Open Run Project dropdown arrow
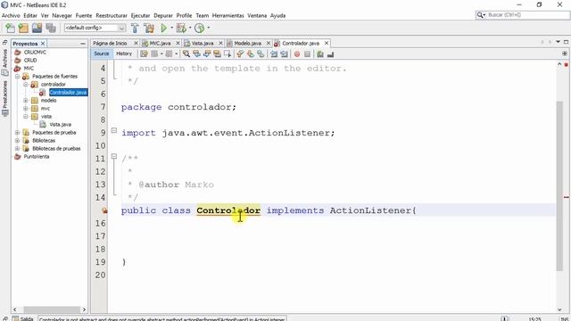 point(172,28)
